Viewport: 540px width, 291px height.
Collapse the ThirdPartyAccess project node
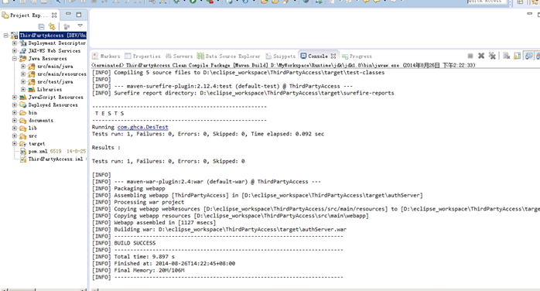[x=6, y=36]
